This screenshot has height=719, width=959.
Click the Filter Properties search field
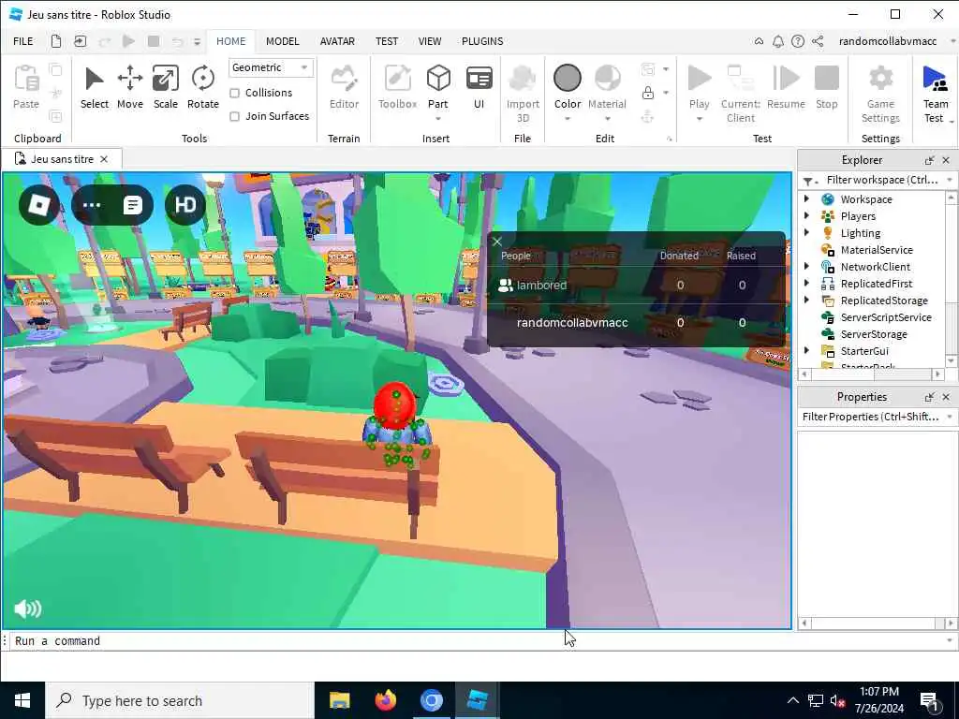pos(871,417)
